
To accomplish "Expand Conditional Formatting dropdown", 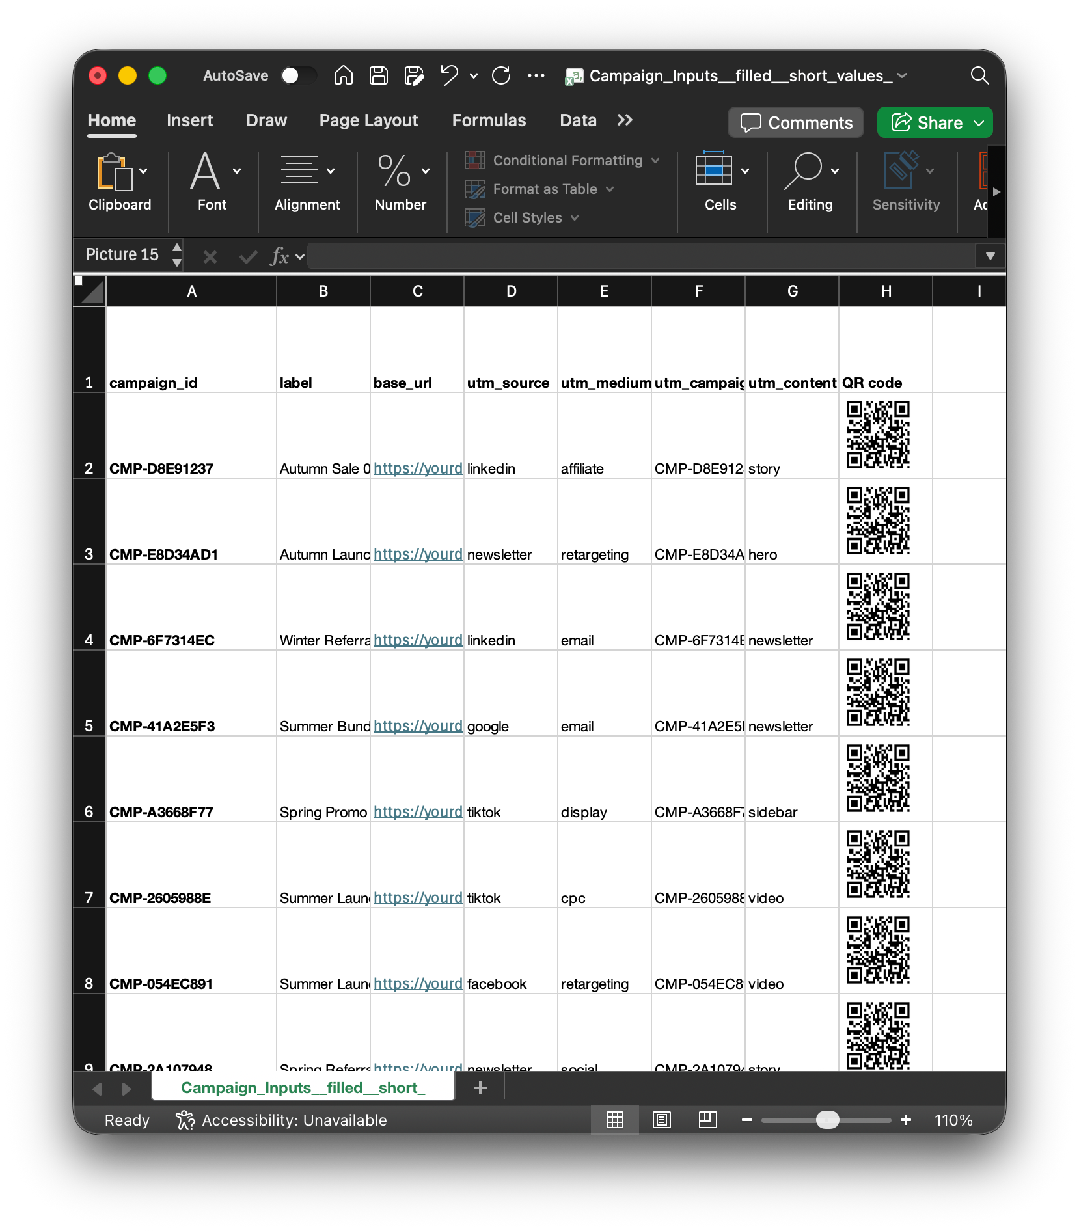I will (x=655, y=161).
